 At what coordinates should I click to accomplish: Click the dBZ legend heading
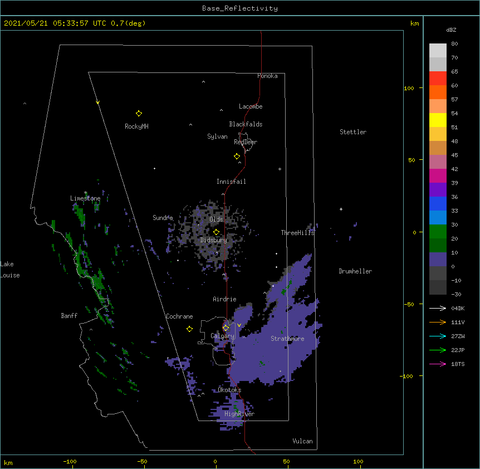(x=451, y=30)
